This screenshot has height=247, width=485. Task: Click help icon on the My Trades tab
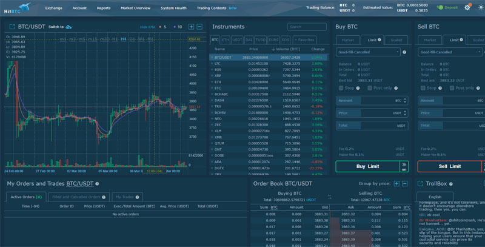click(x=137, y=197)
